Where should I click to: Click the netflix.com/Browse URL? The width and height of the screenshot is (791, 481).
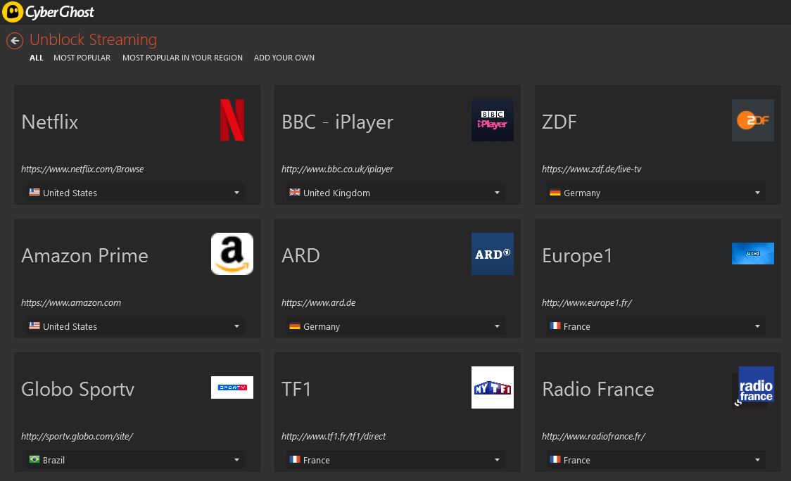coord(82,169)
